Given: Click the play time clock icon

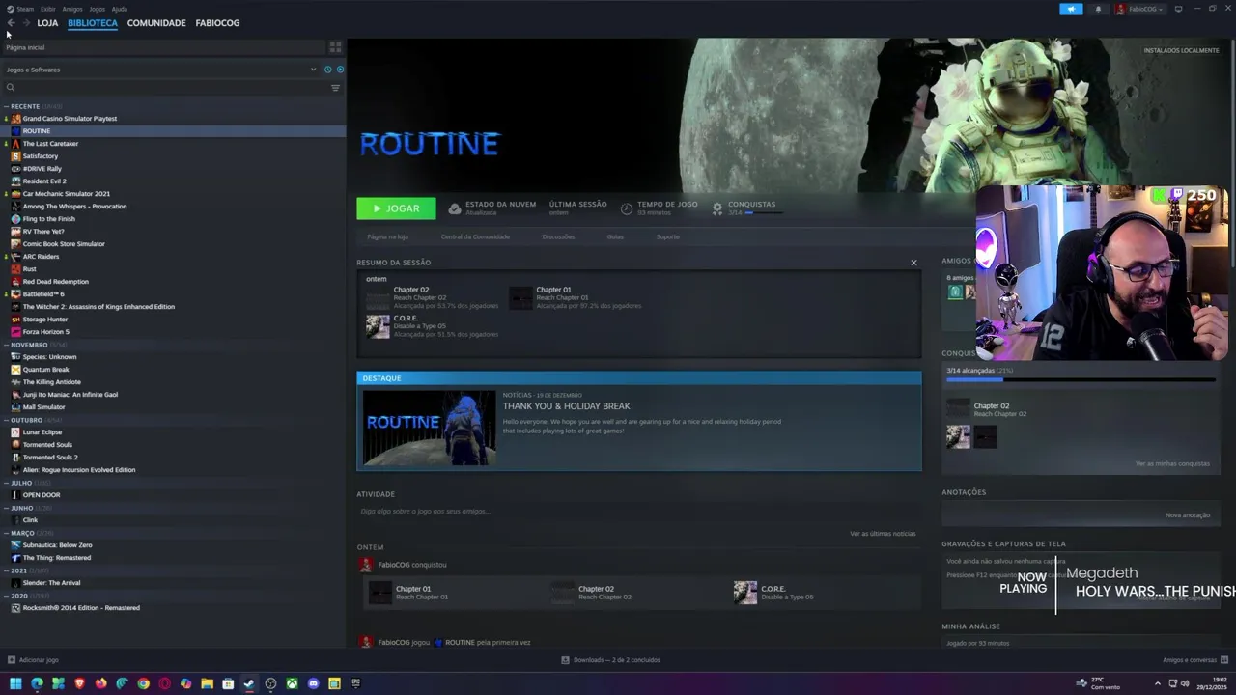Looking at the screenshot, I should [x=627, y=208].
